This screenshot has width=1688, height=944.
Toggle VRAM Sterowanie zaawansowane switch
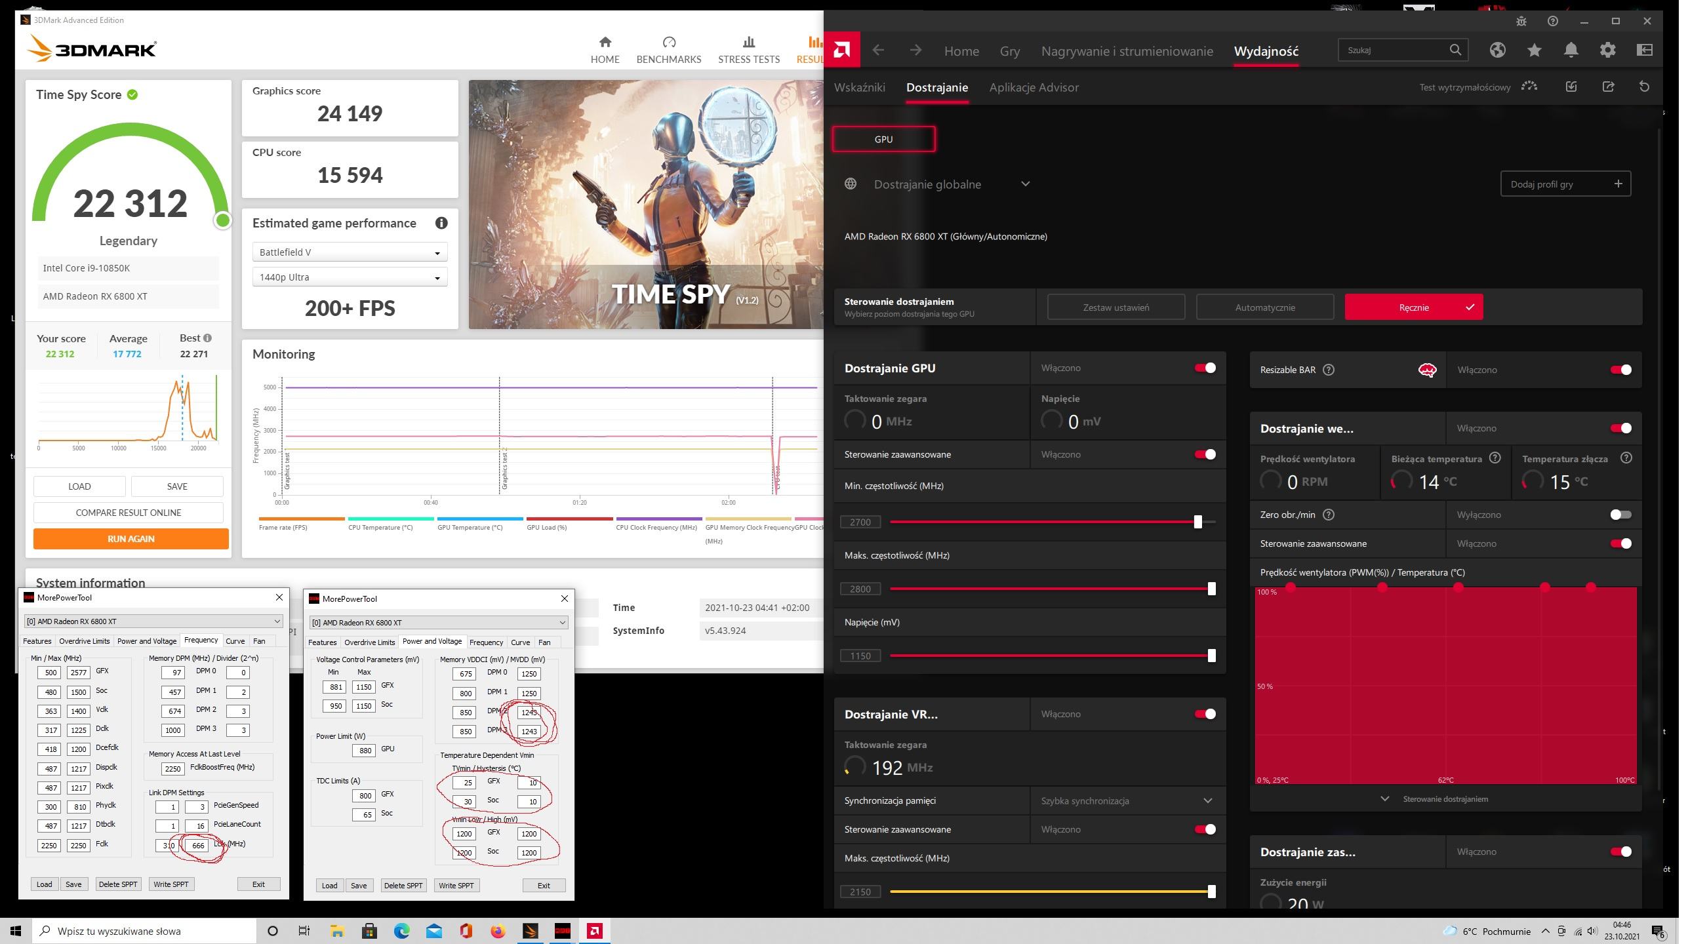1205,829
